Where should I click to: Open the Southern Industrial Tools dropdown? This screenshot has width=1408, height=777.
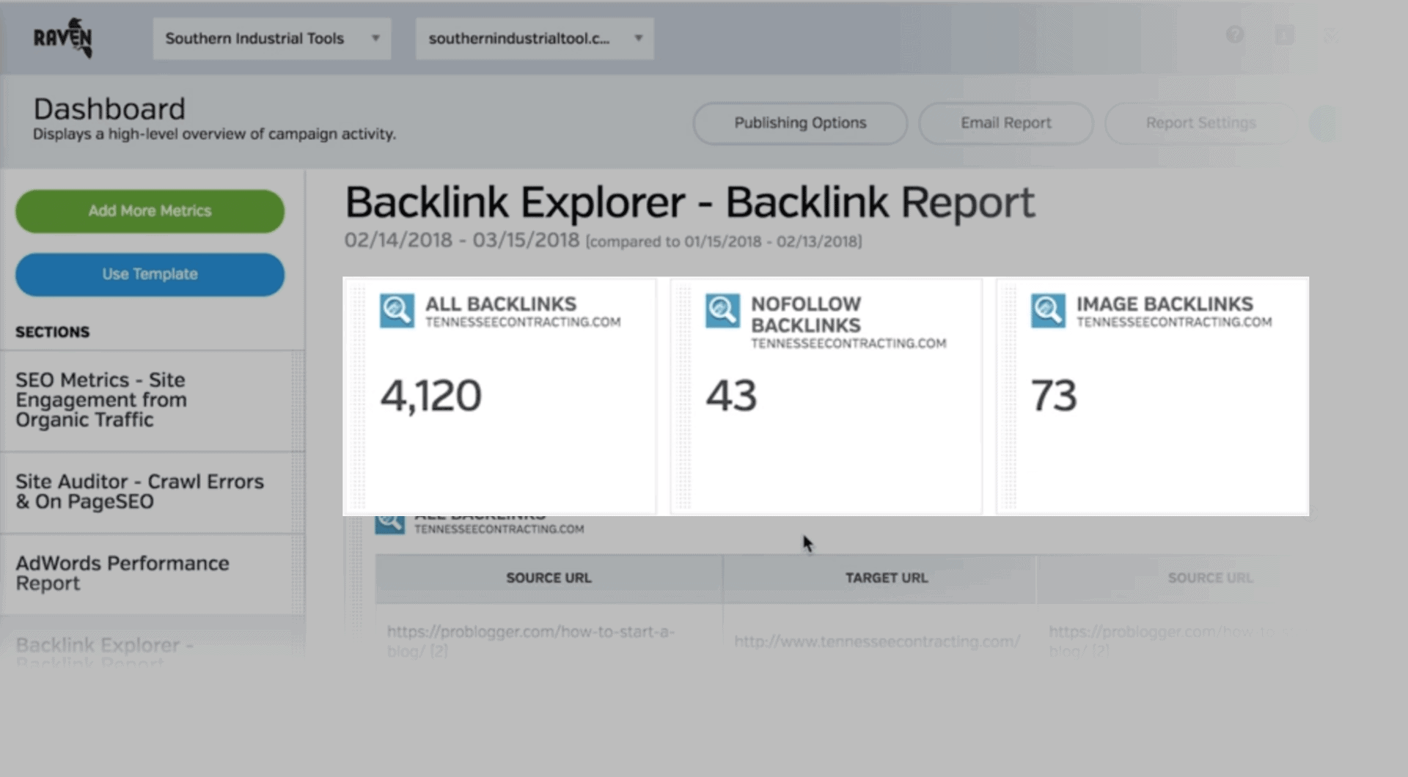click(271, 39)
